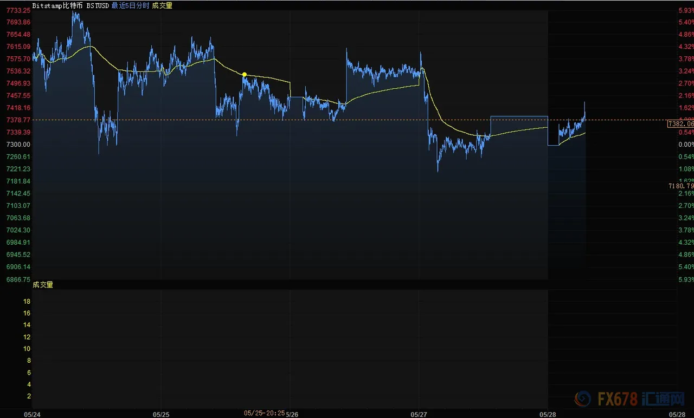This screenshot has width=694, height=418.
Task: Click the yellow 成交量 label in the title bar
Action: pos(162,5)
